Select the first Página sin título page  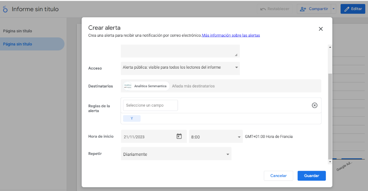[x=18, y=31]
